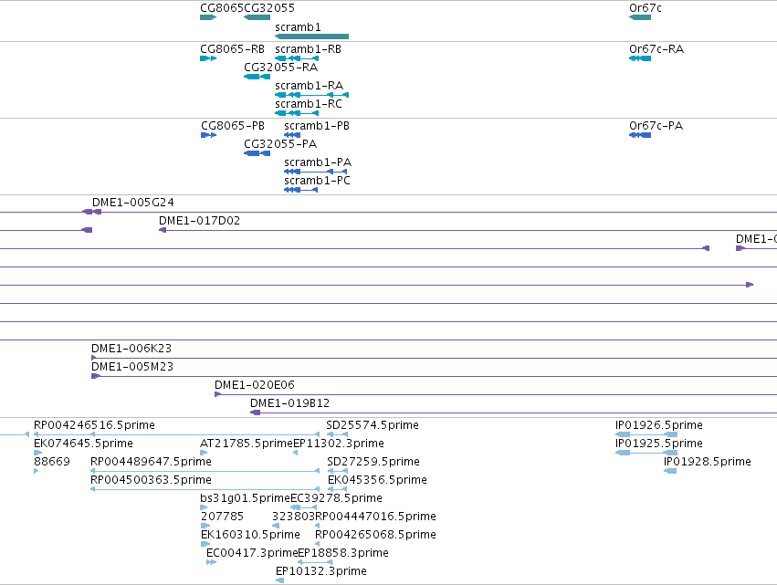
Task: Click SD27259.5prime EST label
Action: (373, 462)
